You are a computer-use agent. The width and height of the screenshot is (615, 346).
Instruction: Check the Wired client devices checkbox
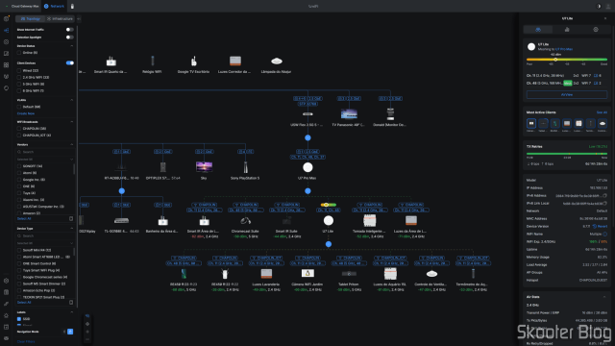coord(19,70)
